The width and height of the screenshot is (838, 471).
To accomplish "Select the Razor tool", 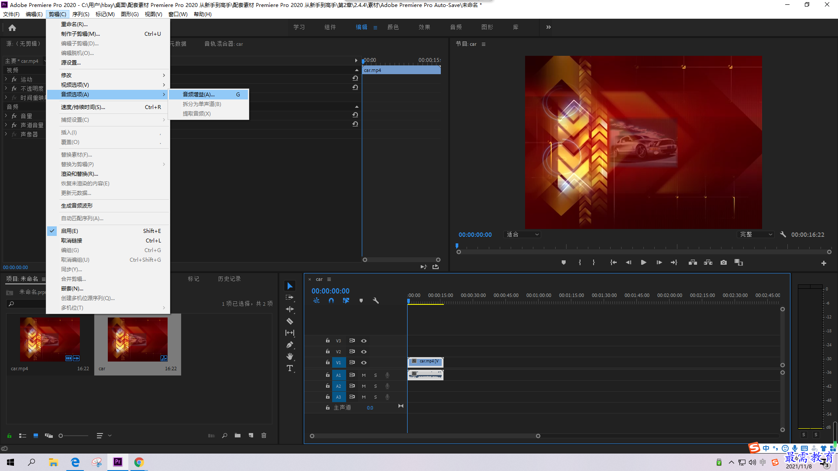I will [x=290, y=321].
